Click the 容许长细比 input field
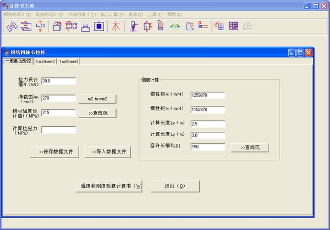The height and width of the screenshot is (230, 330). tap(208, 147)
